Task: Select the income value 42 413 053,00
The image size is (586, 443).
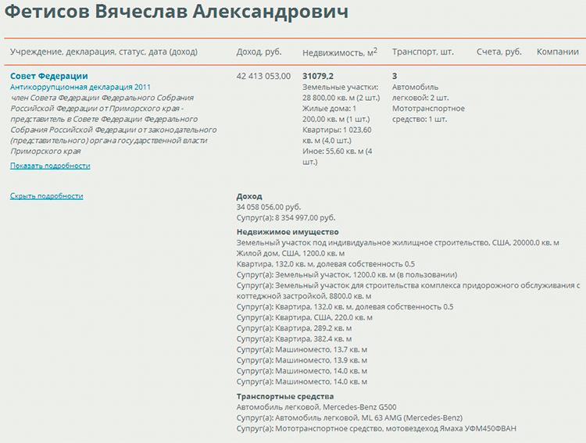Action: 263,77
